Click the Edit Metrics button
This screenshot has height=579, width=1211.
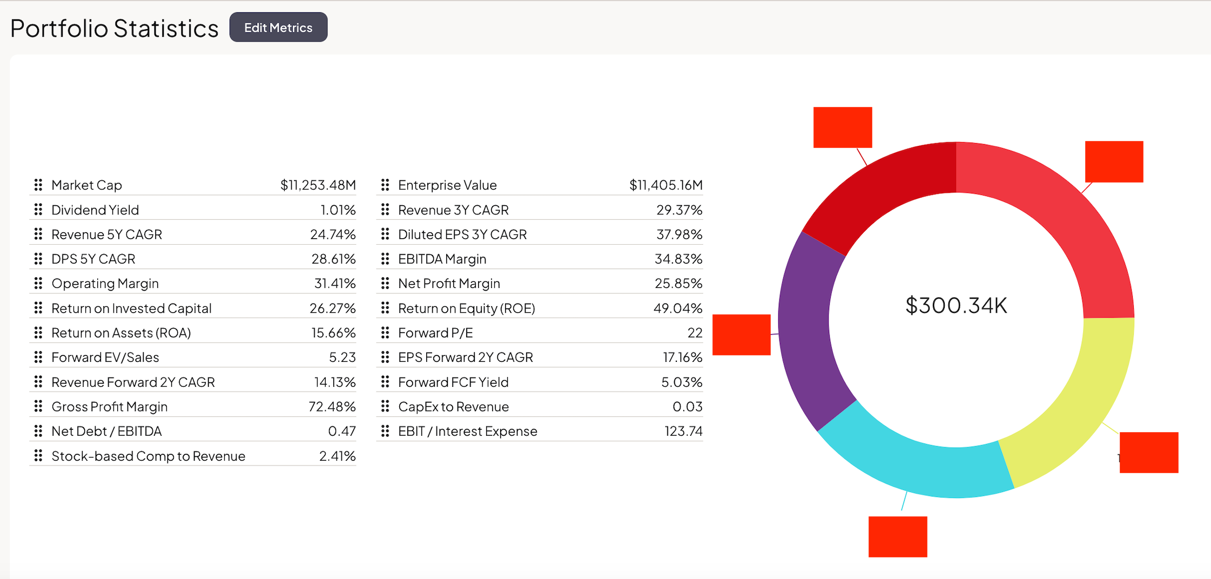tap(278, 28)
